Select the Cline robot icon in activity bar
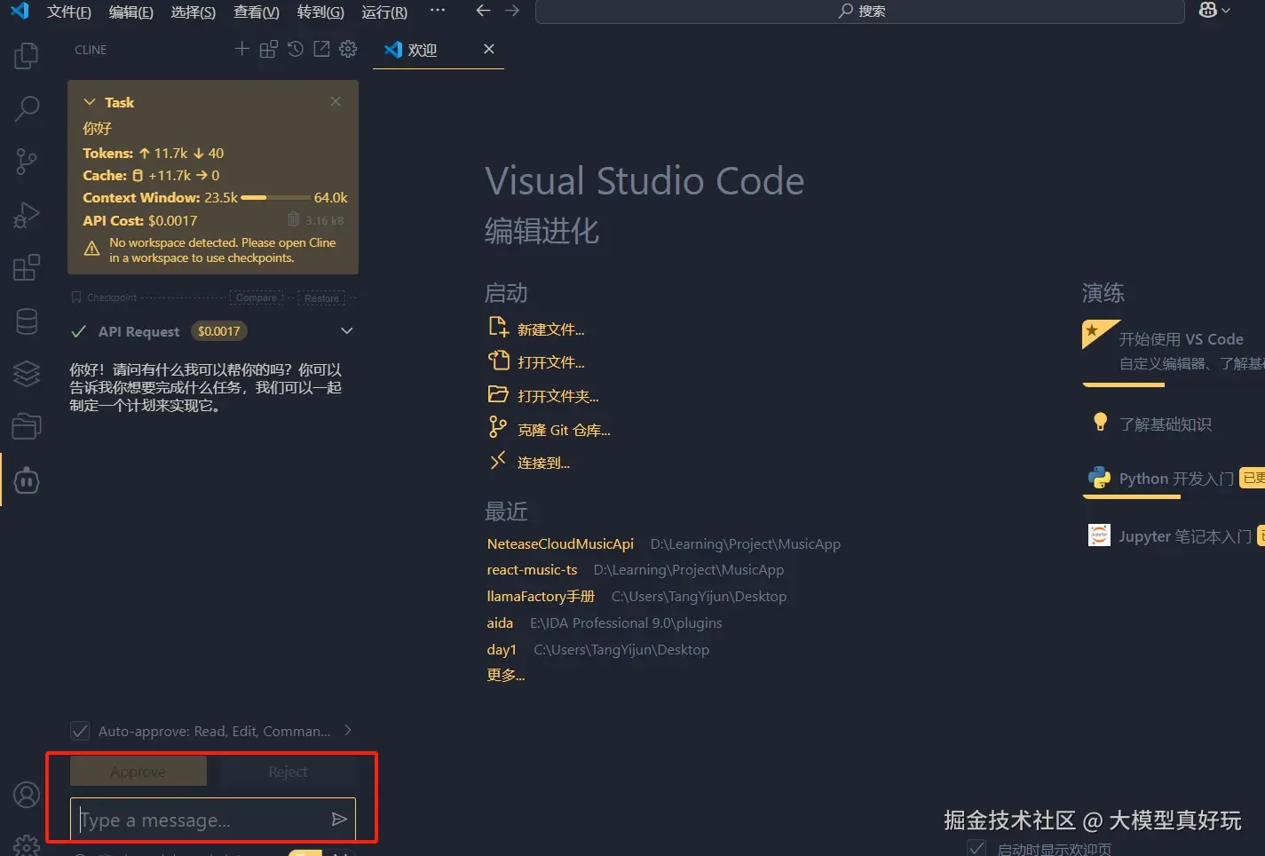The image size is (1265, 856). (x=27, y=480)
